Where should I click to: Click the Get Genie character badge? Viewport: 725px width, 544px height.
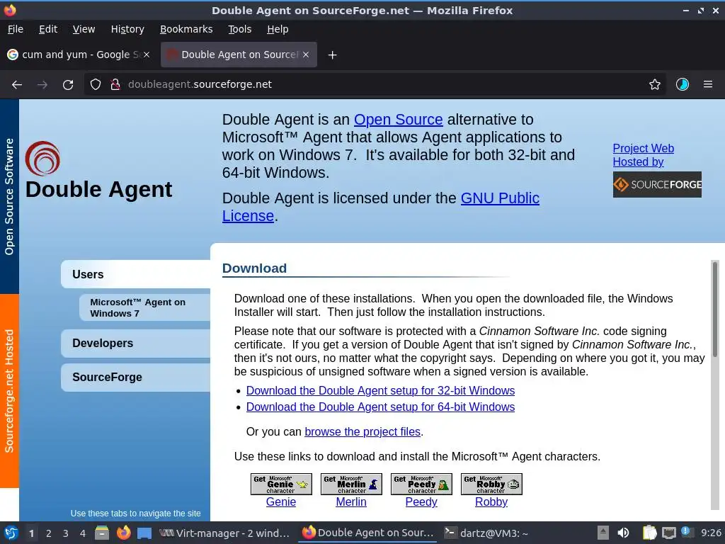(x=281, y=484)
